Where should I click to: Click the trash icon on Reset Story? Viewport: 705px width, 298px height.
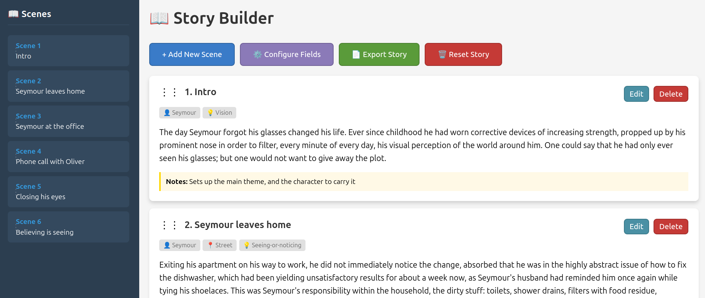tap(442, 54)
